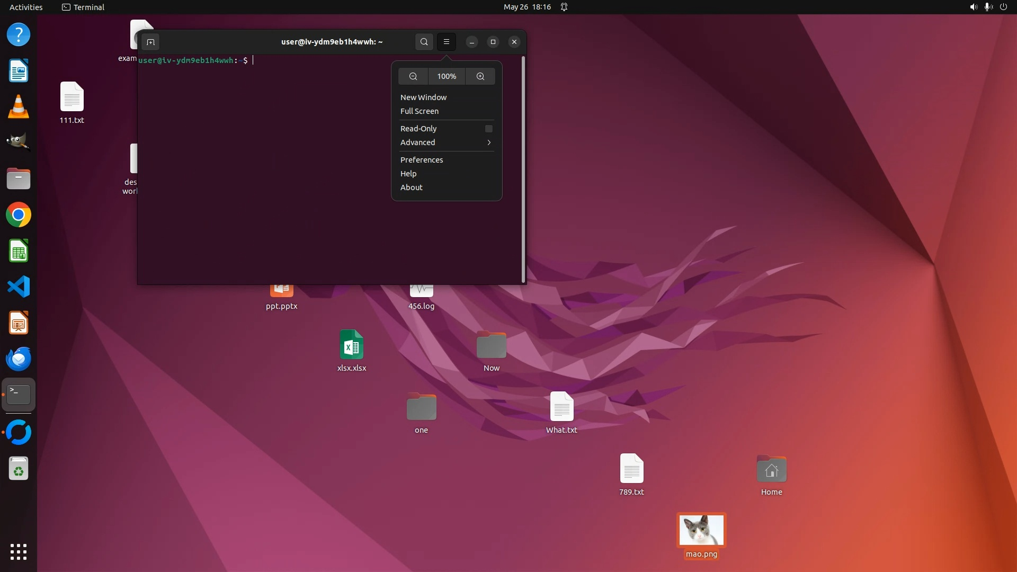Select New Window menu entry
This screenshot has height=572, width=1017.
(423, 97)
